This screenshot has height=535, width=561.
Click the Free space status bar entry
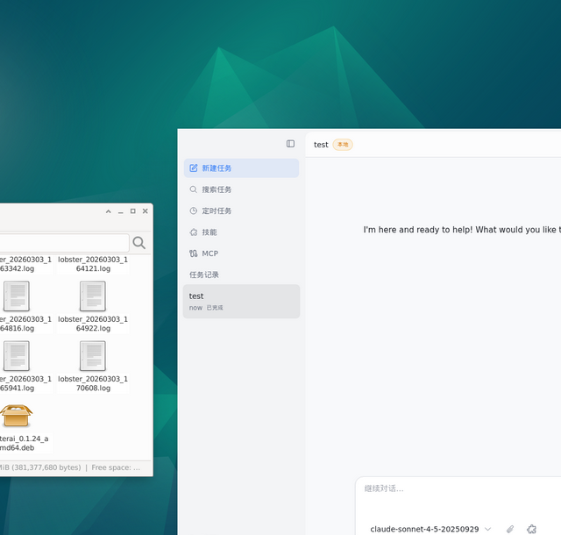pos(116,467)
